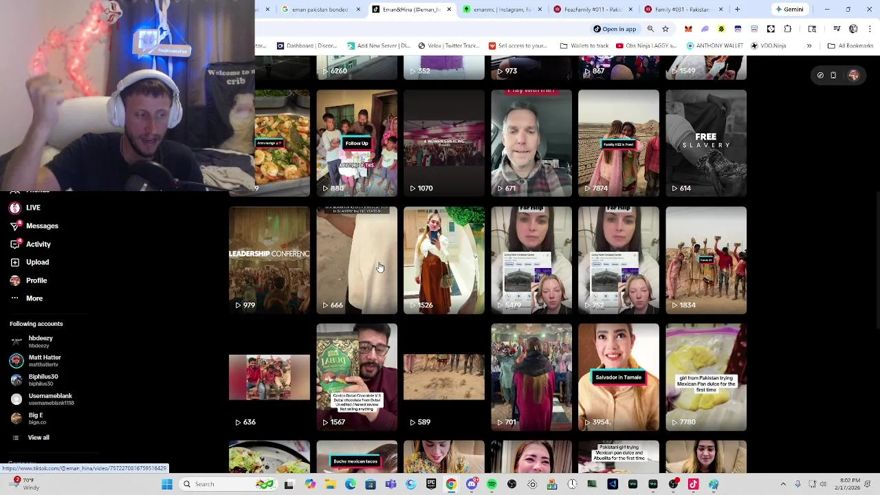Switch to the Eman&Hina TikTok tab
The image size is (880, 495).
coord(412,10)
